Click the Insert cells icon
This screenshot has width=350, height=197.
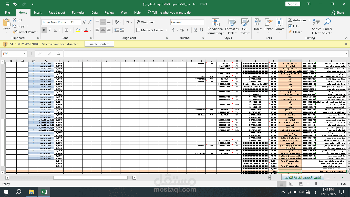258,22
